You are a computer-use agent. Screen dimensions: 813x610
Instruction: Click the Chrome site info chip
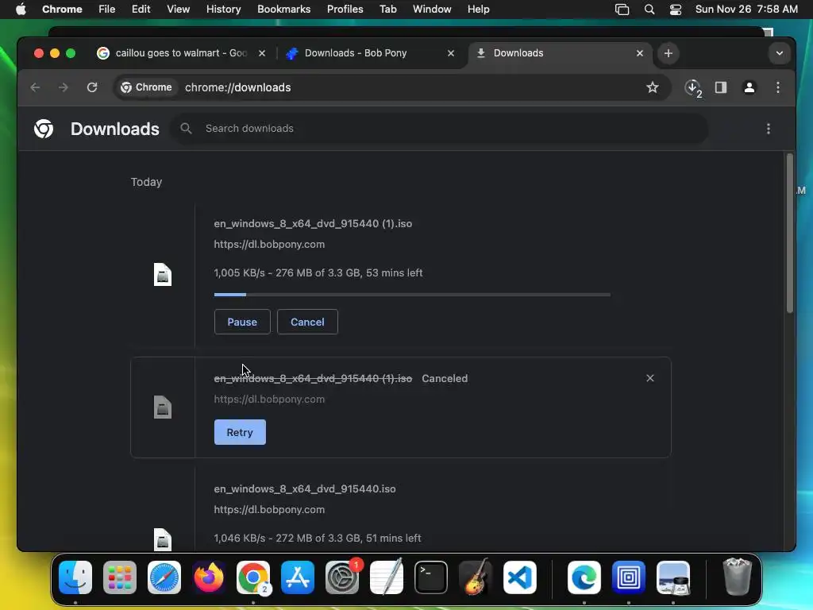coord(146,87)
